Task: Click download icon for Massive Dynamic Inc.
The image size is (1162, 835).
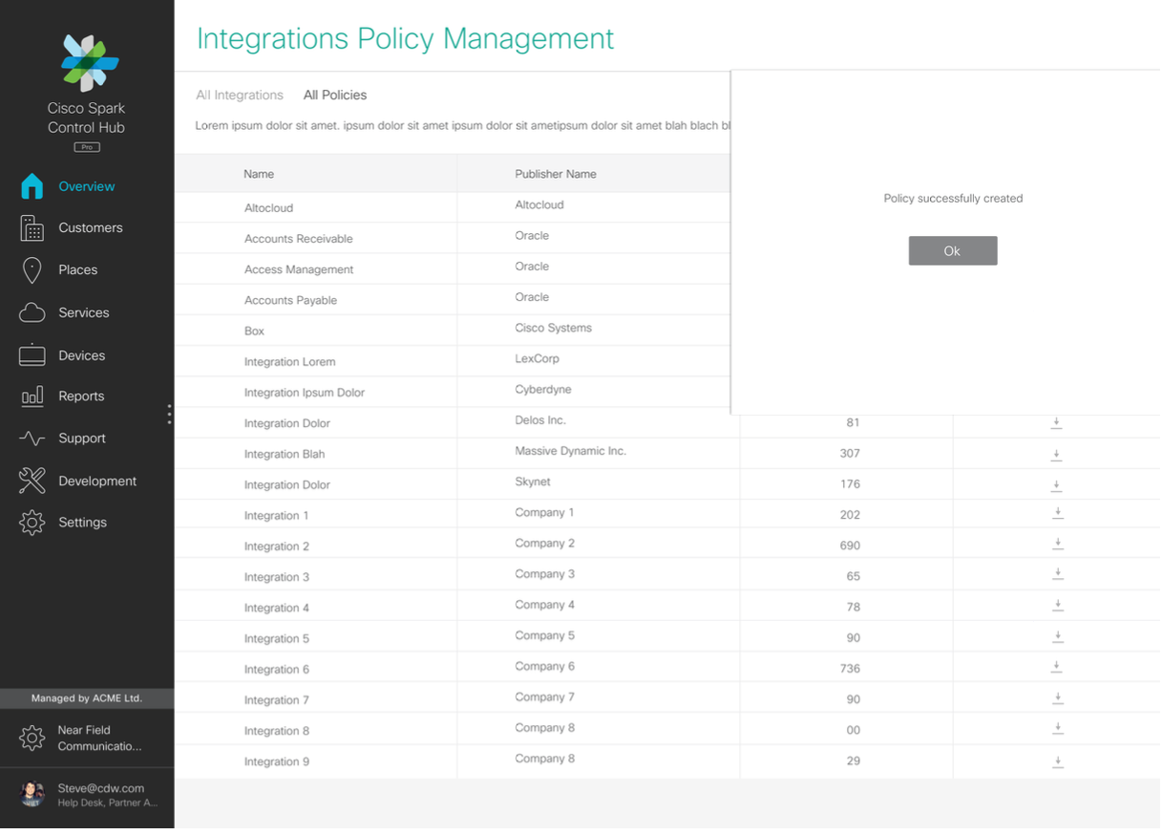Action: [x=1057, y=453]
